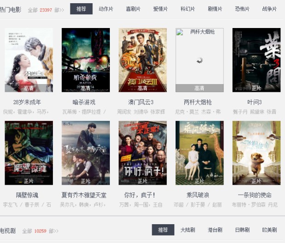Click the 你好，疯子! title text
The height and width of the screenshot is (243, 285).
tap(140, 195)
